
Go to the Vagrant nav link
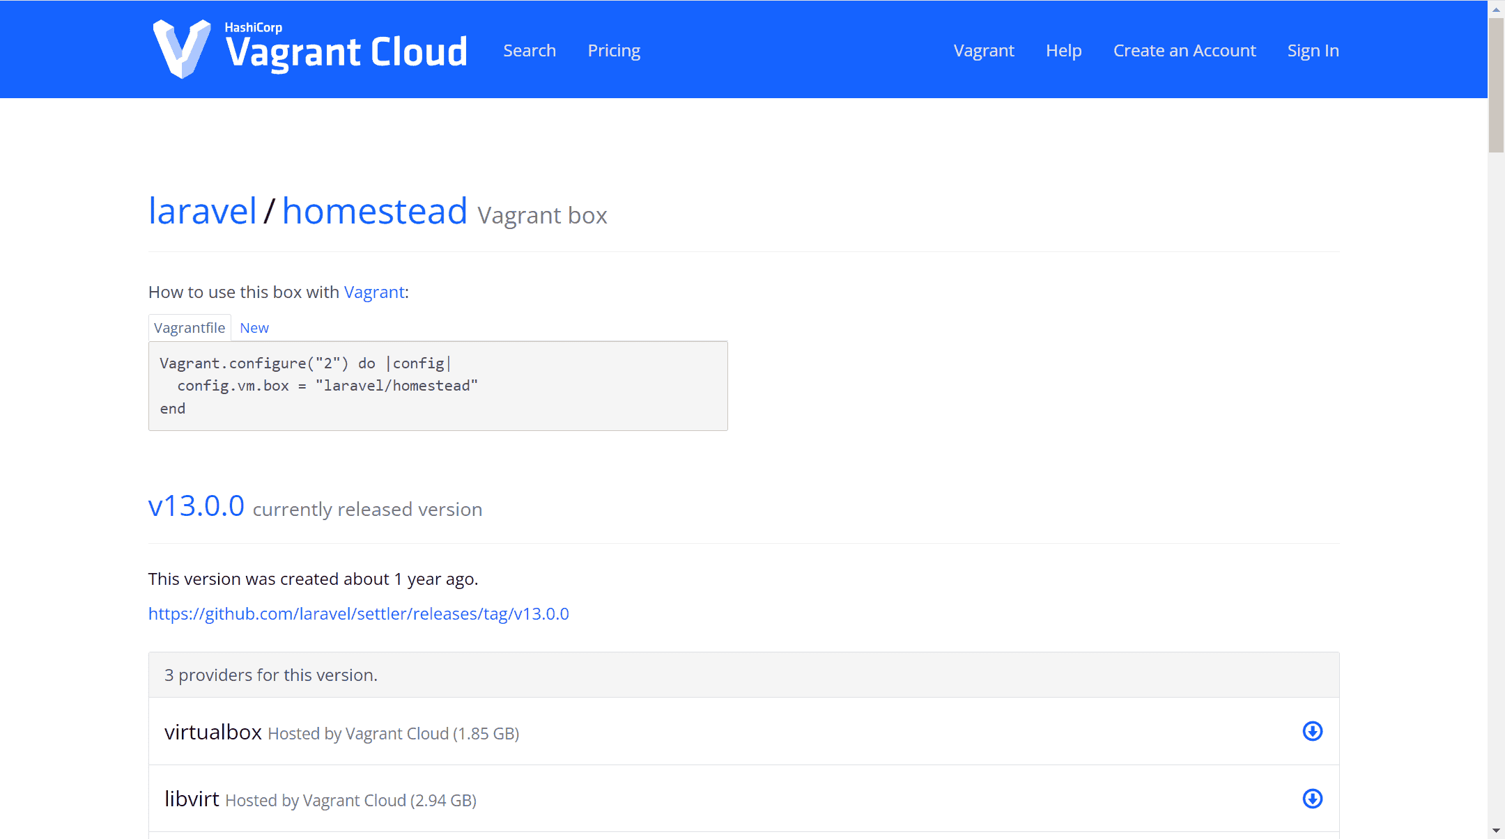tap(984, 51)
